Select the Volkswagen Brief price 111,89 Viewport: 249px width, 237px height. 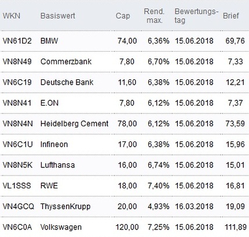point(236,227)
